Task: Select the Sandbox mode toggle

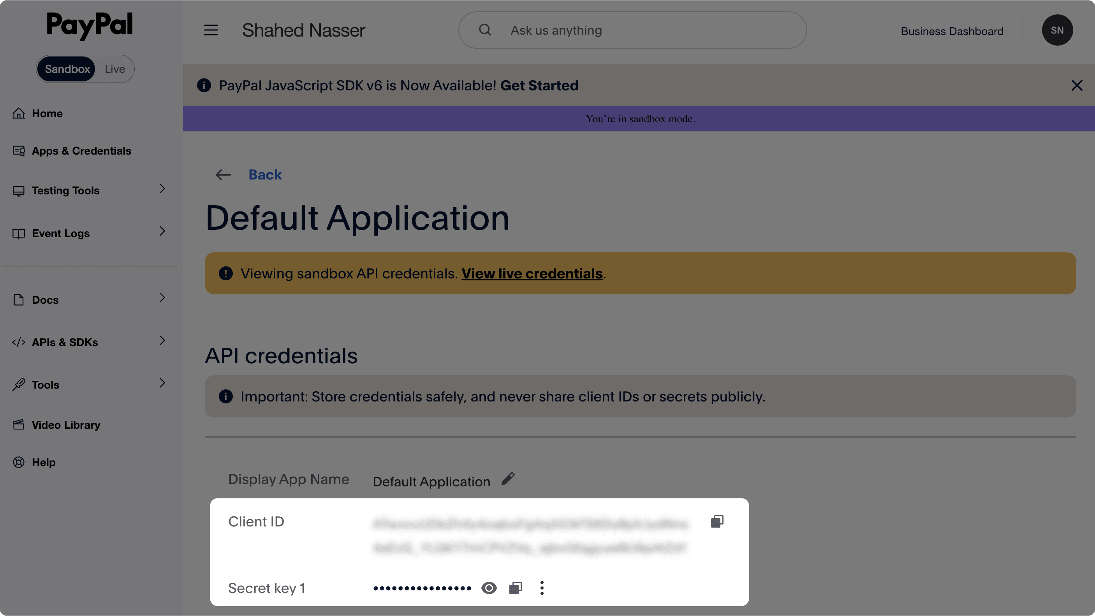Action: click(x=67, y=69)
